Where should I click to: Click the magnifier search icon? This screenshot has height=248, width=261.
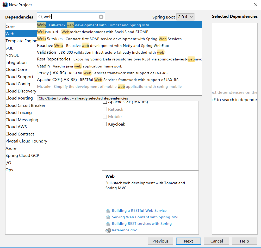40,17
